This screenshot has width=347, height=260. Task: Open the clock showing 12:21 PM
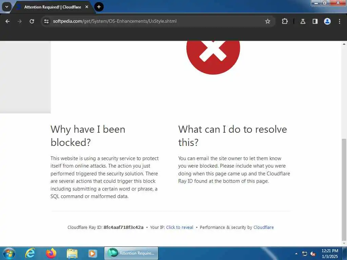[330, 254]
